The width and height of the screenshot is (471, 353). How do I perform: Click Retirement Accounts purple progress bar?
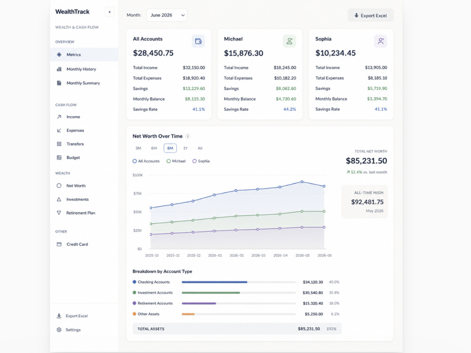[x=199, y=304]
